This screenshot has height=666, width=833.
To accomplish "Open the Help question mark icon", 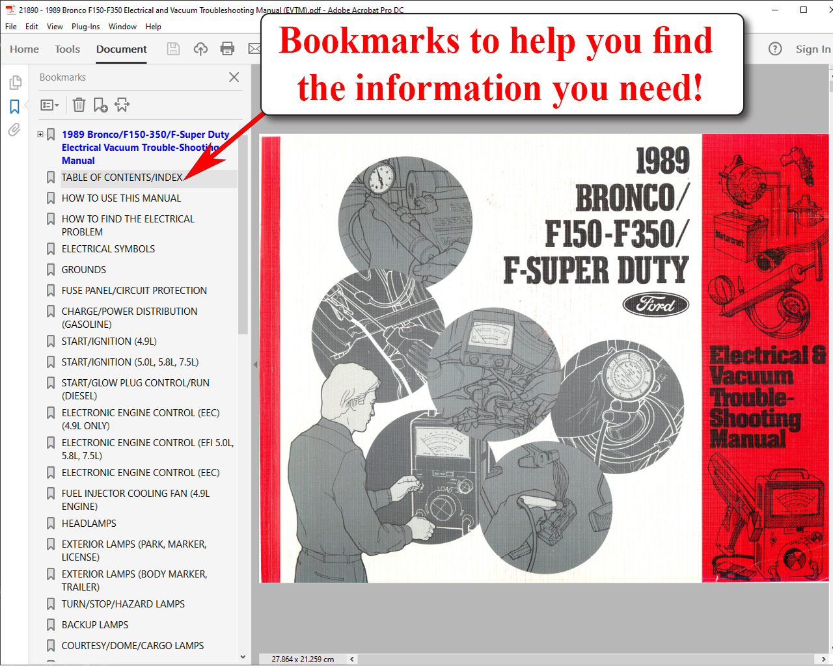I will coord(775,49).
